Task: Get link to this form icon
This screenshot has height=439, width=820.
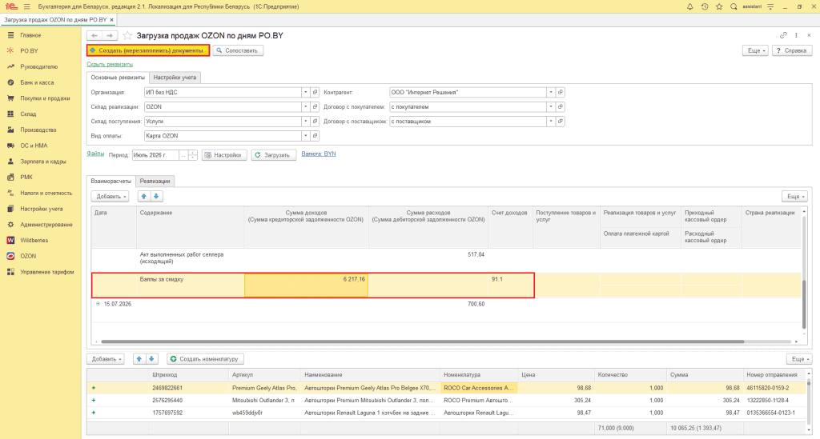Action: pos(783,35)
